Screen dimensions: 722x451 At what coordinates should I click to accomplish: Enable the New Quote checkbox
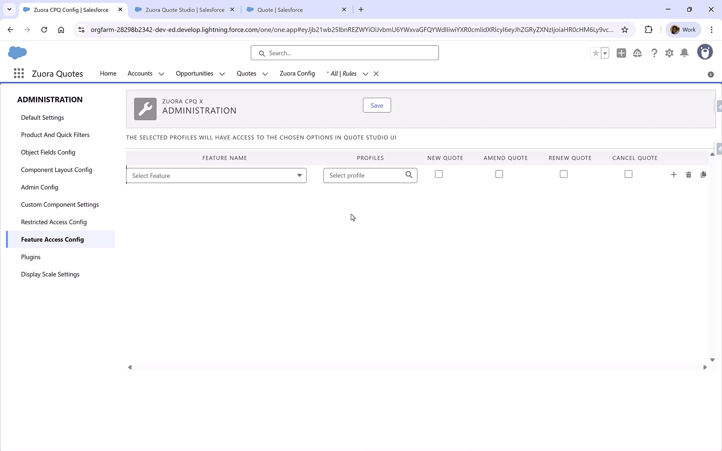coord(438,174)
